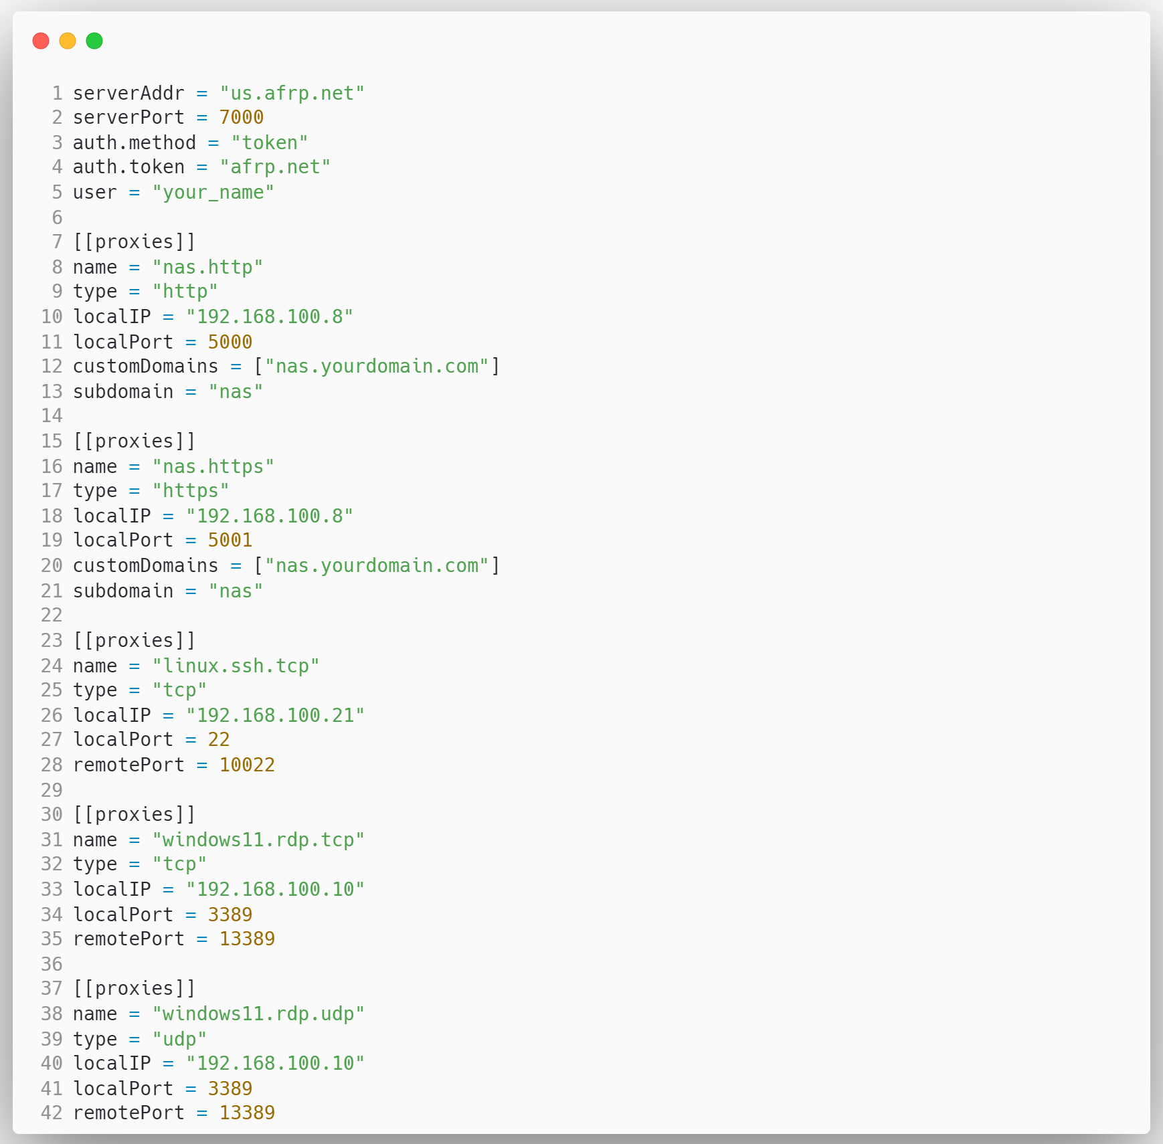The width and height of the screenshot is (1163, 1144).
Task: Select localPort value 3389 on line 34
Action: click(230, 915)
